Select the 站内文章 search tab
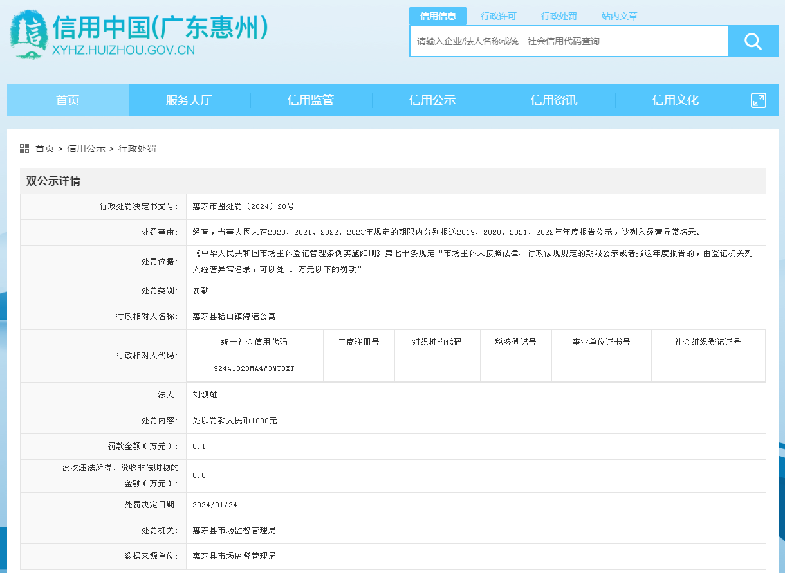785x573 pixels. 619,16
